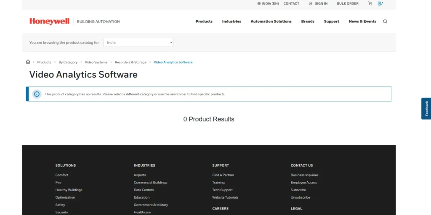
Task: Open the shopping cart icon
Action: 370,3
